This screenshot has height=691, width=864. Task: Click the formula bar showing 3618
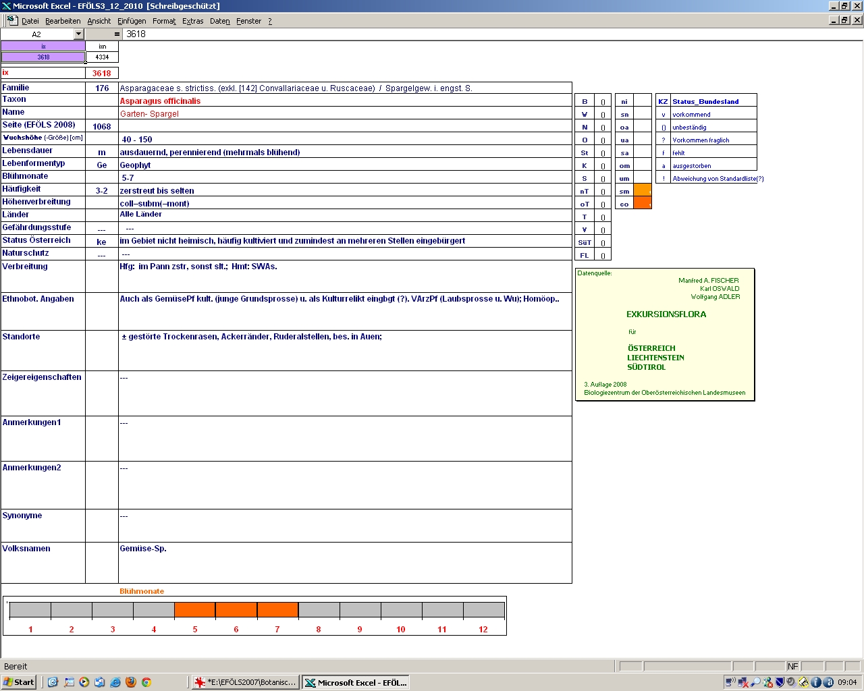pyautogui.click(x=493, y=34)
